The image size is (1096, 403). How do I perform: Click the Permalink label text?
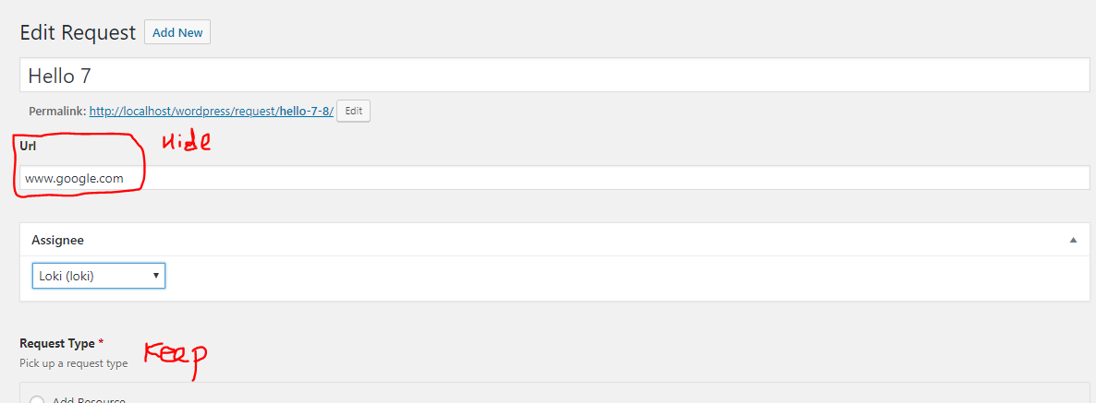click(56, 112)
